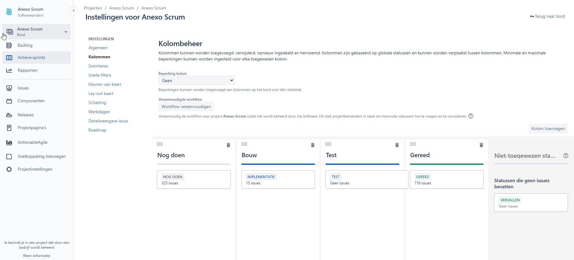The height and width of the screenshot is (260, 574).
Task: Select the Roadmap settings tab
Action: (97, 130)
